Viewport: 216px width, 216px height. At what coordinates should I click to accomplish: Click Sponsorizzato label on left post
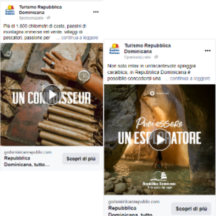click(x=31, y=18)
